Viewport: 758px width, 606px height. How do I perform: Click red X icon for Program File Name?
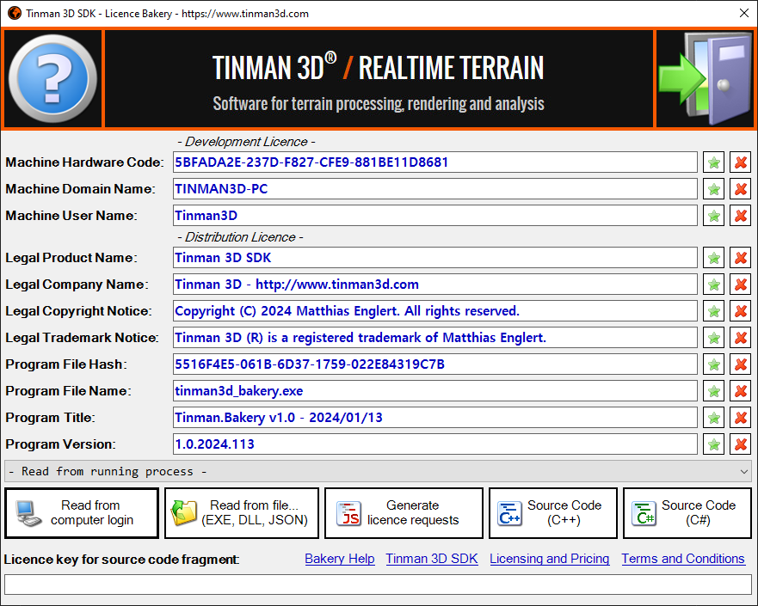740,391
